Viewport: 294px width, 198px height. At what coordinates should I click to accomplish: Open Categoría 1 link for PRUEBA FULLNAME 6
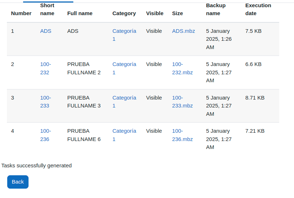point(124,135)
